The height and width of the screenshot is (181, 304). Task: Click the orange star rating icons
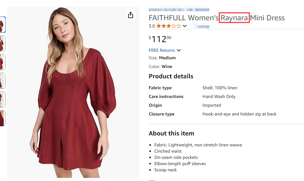tap(168, 26)
